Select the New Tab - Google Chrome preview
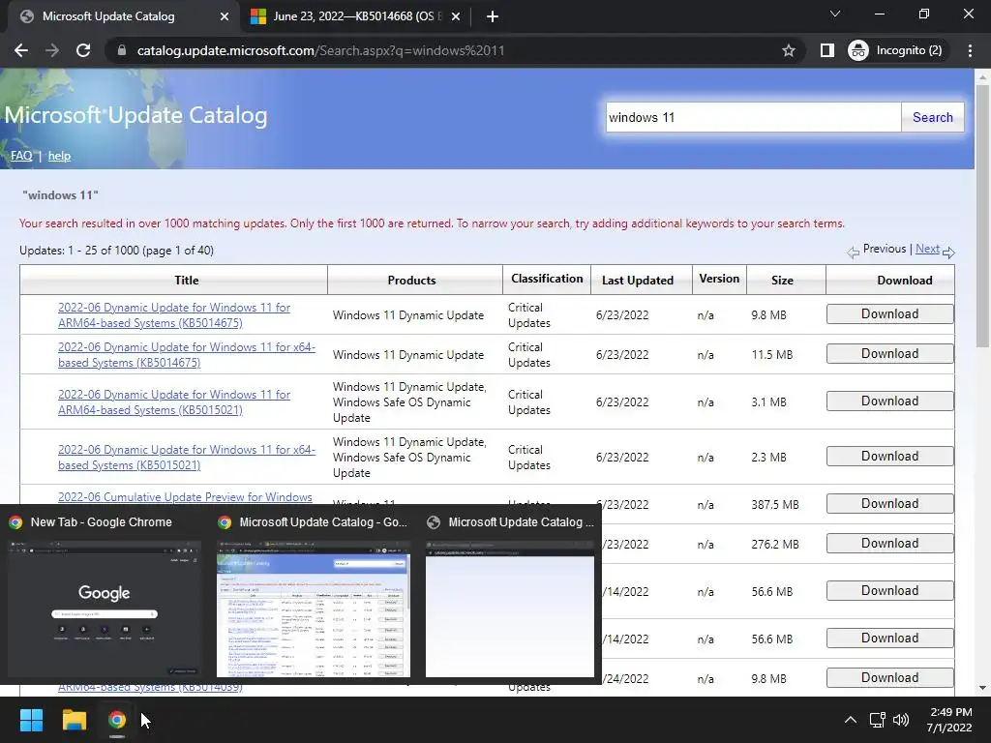Image resolution: width=991 pixels, height=743 pixels. [x=105, y=596]
